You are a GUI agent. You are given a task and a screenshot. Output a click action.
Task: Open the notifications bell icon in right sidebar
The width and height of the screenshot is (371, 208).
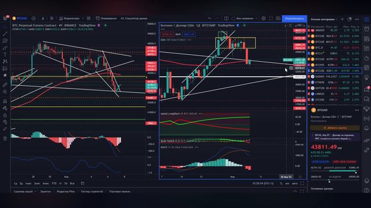pos(366,128)
